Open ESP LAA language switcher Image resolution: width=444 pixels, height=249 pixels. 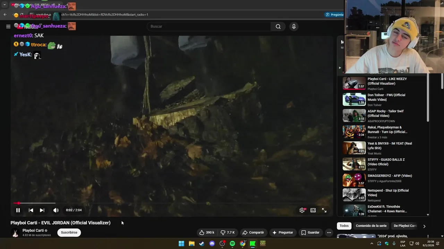pos(403,243)
